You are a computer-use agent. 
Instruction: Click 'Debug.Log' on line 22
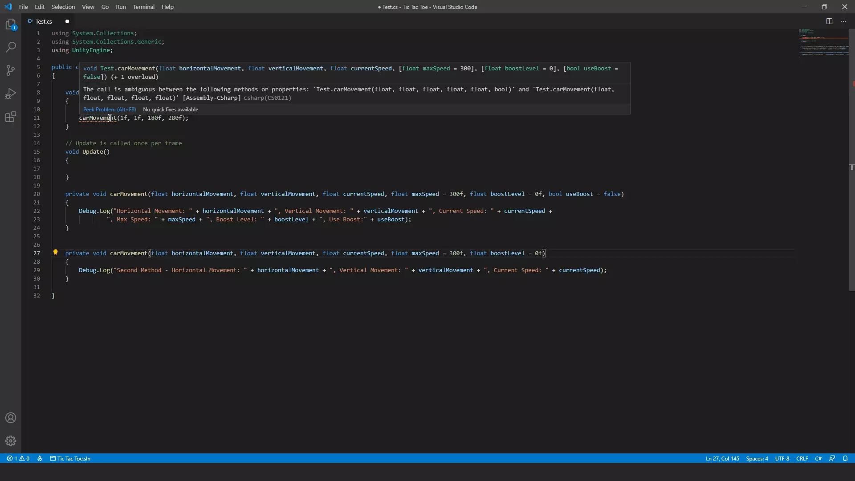94,211
